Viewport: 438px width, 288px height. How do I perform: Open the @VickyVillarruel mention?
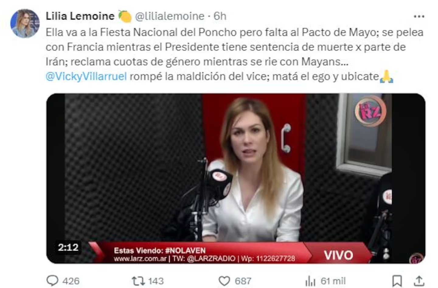click(x=86, y=76)
